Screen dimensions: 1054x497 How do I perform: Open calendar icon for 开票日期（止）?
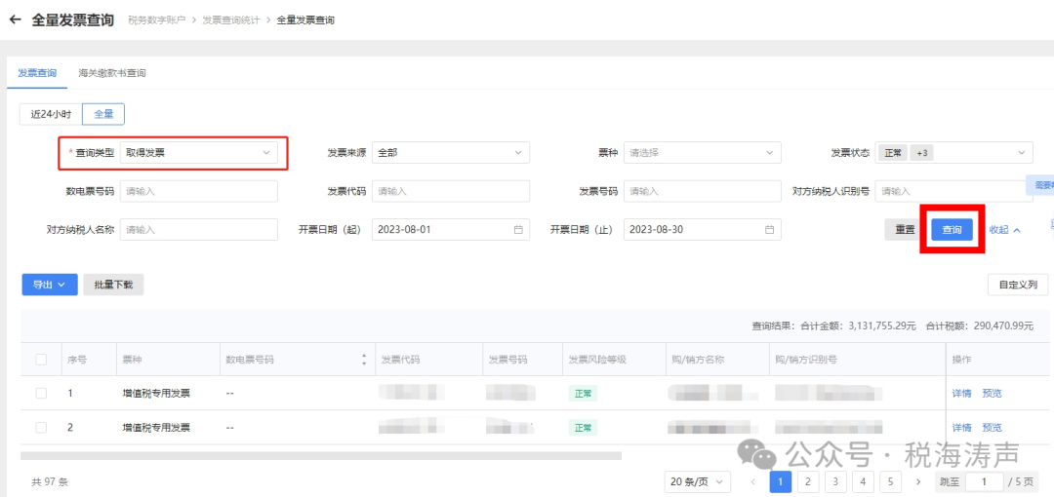pos(769,230)
